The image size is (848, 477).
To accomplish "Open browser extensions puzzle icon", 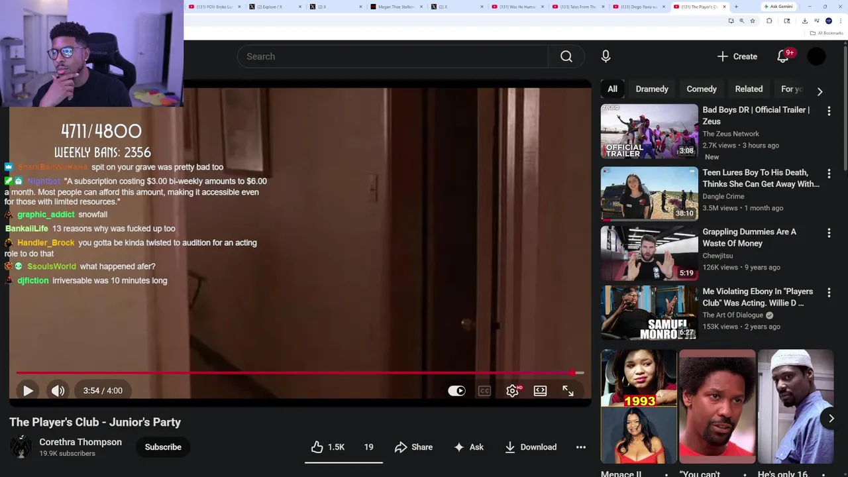I will pos(769,21).
